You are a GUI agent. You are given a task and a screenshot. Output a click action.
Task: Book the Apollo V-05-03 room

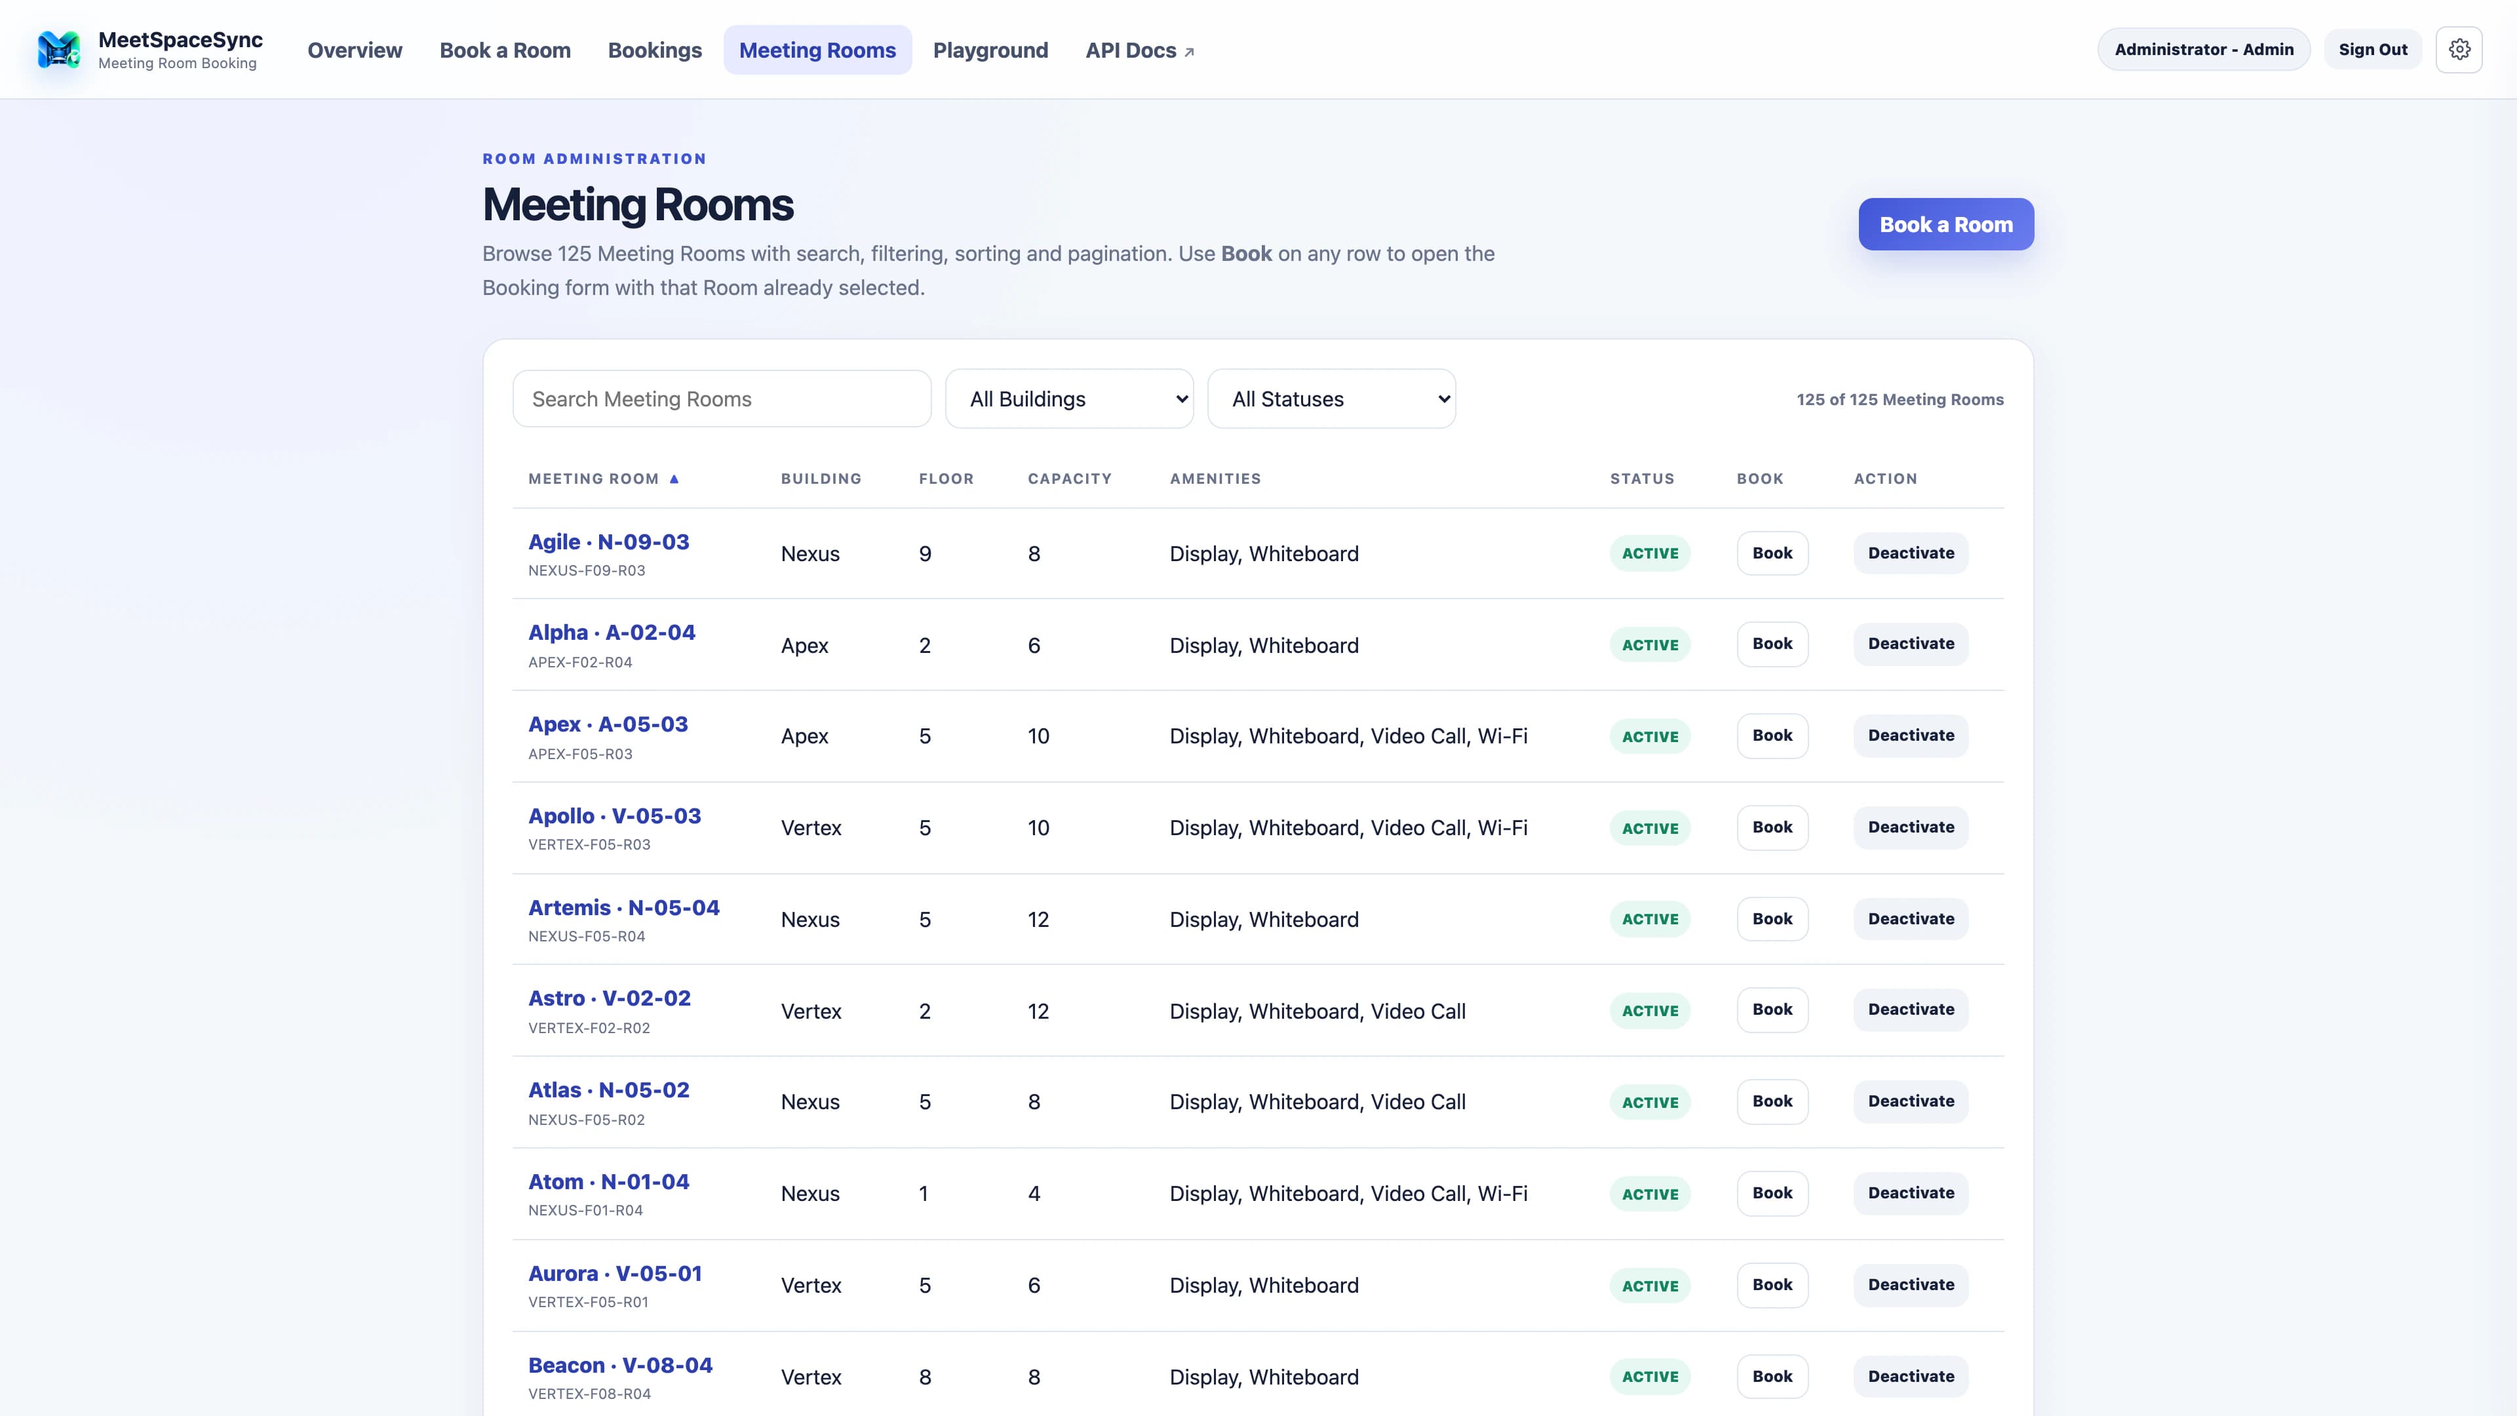1772,828
